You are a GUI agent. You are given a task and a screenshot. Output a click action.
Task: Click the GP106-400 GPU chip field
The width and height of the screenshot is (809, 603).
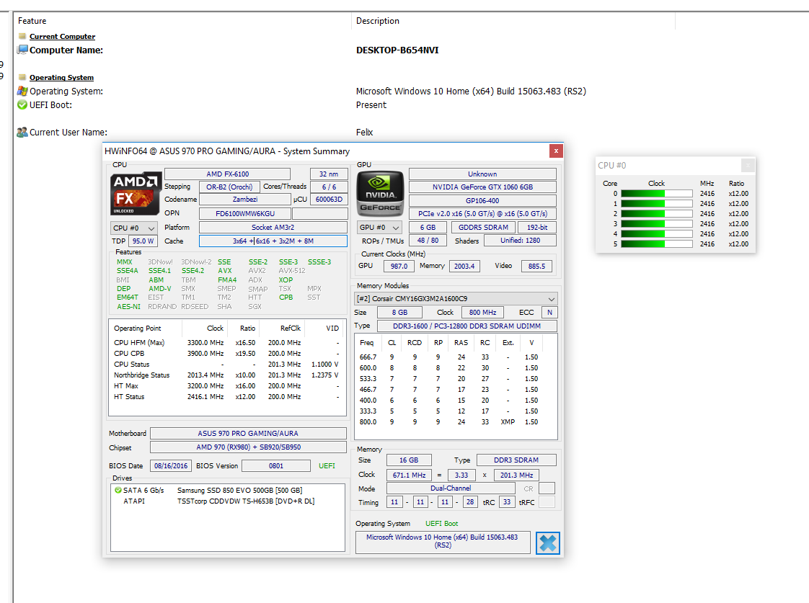[482, 200]
